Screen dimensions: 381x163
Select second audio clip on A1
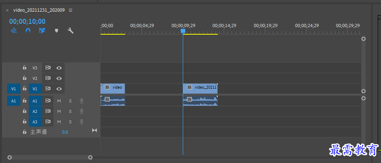coord(200,101)
